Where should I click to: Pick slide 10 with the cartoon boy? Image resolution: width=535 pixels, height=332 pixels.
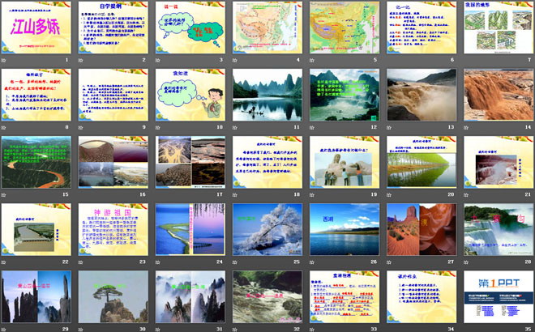pyautogui.click(x=190, y=95)
